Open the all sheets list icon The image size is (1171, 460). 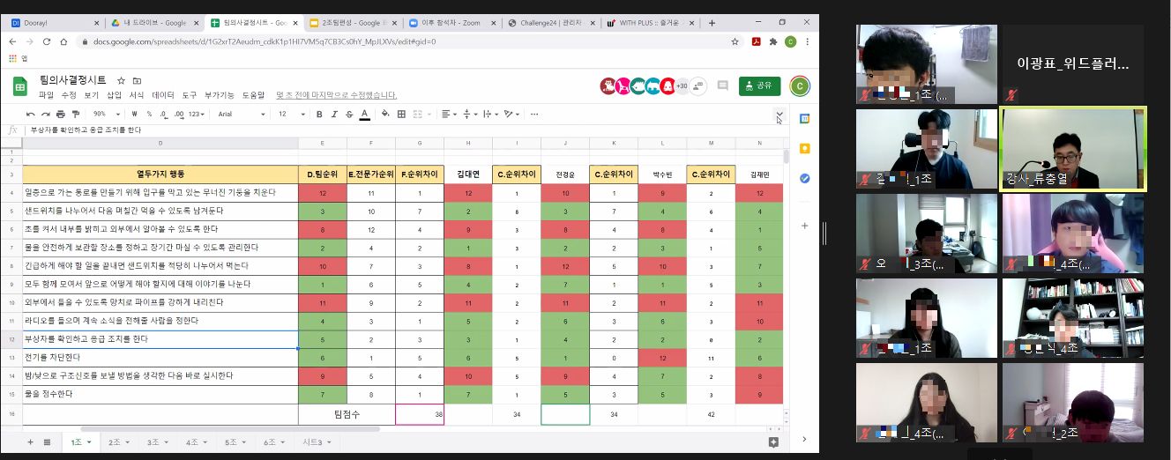[x=47, y=441]
